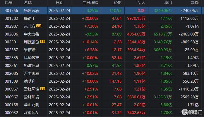Click the 价格 column header
The height and width of the screenshot is (117, 204).
[118, 3]
